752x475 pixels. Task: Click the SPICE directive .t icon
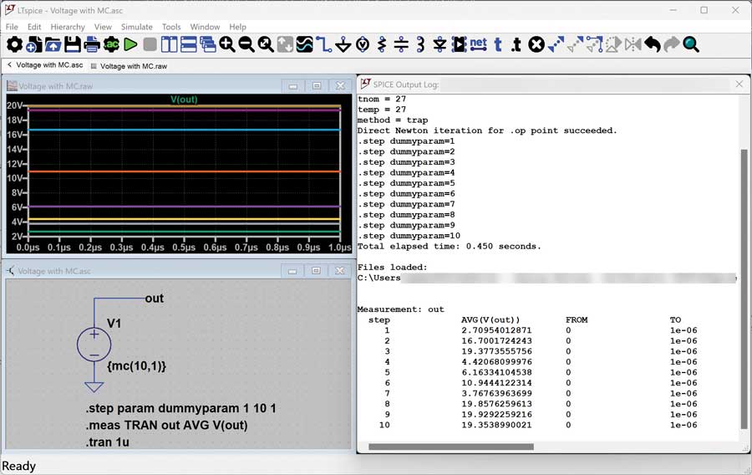(517, 44)
